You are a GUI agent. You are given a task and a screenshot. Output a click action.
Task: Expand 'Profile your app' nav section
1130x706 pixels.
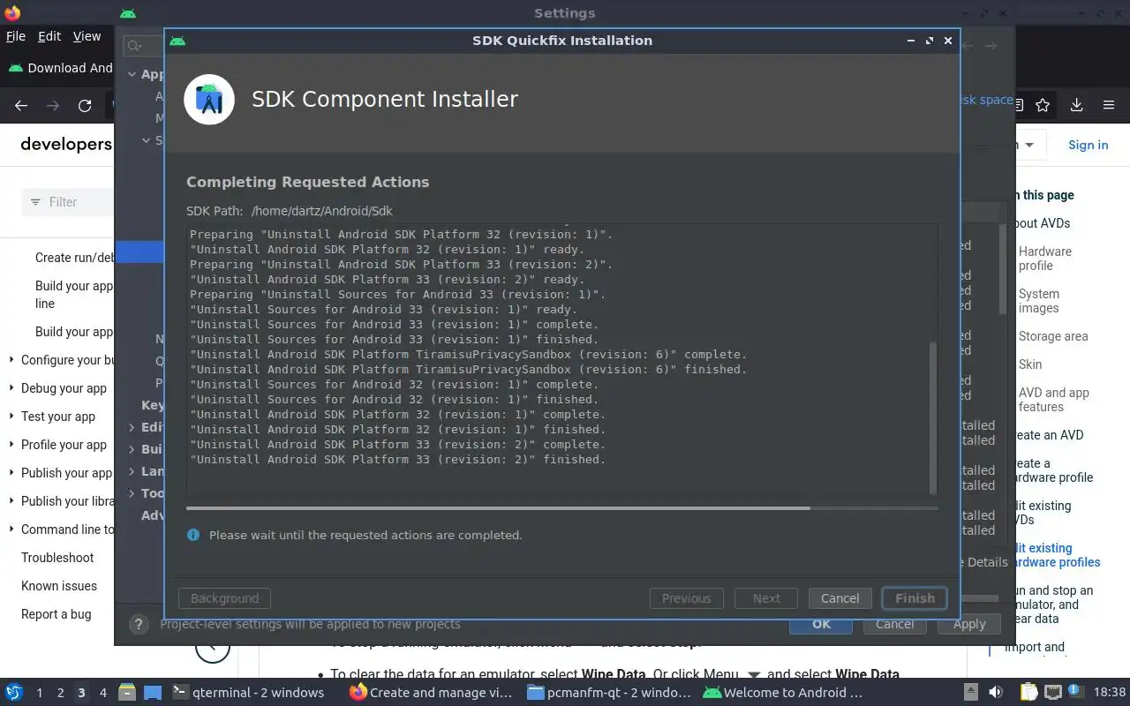pos(11,445)
